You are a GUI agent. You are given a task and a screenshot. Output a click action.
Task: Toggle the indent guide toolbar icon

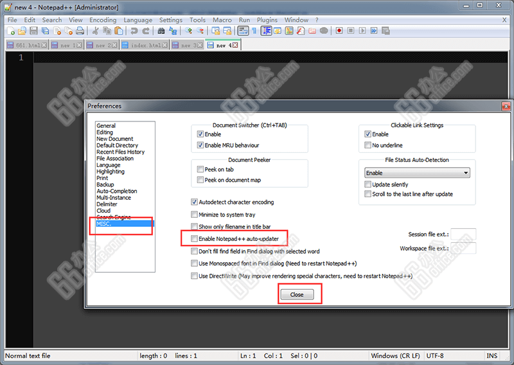coord(266,31)
